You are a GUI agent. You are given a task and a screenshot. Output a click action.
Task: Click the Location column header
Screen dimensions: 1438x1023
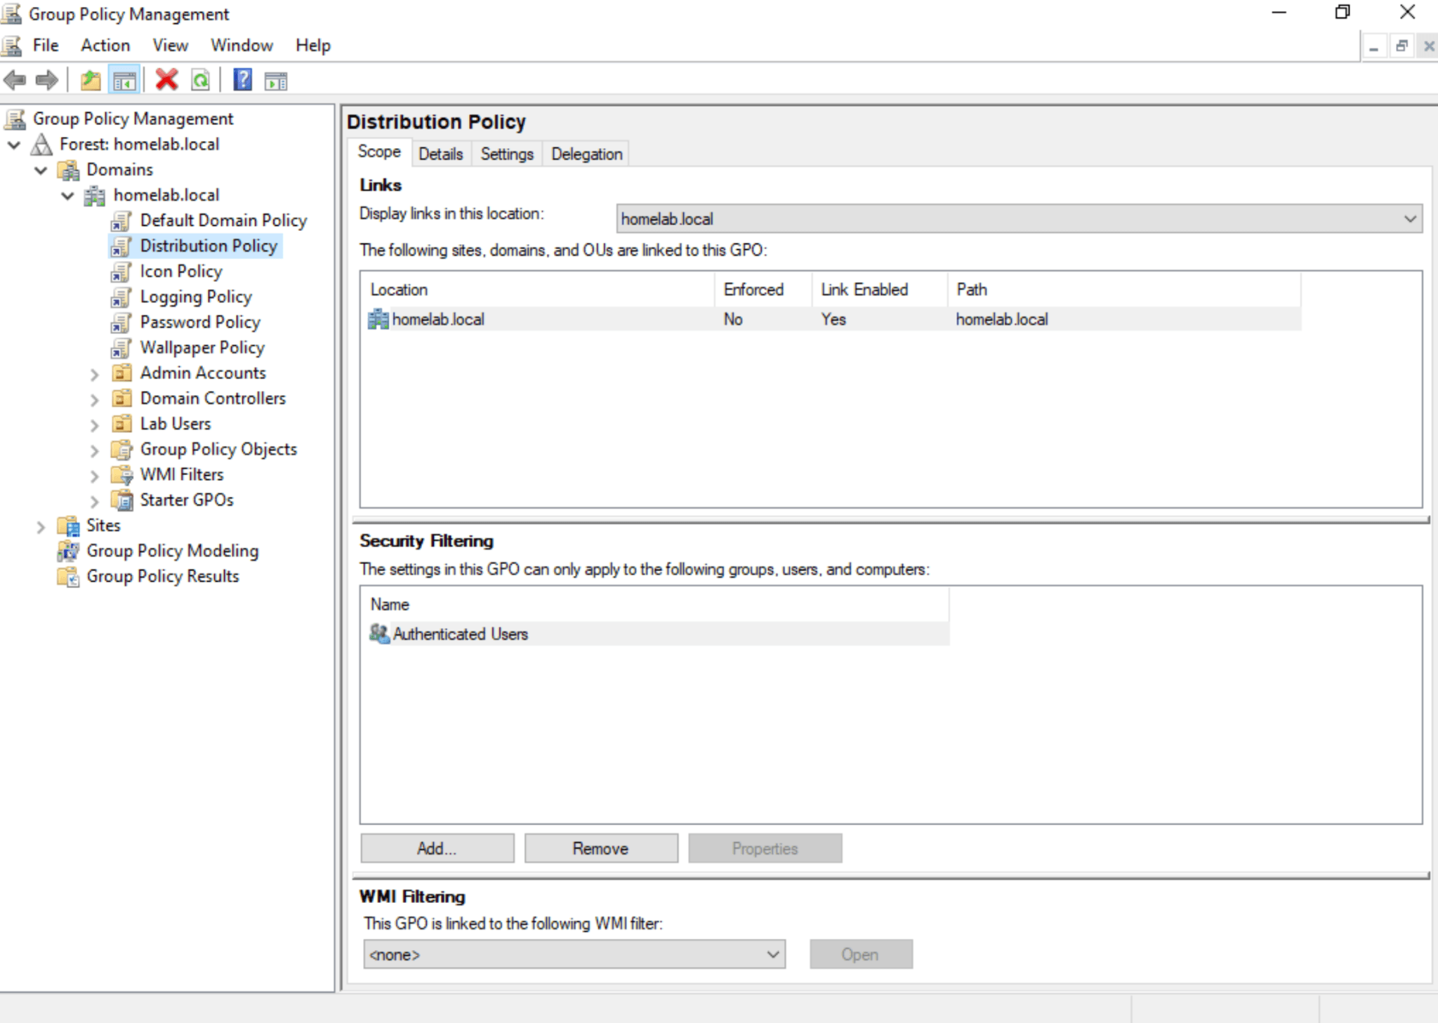tap(539, 290)
